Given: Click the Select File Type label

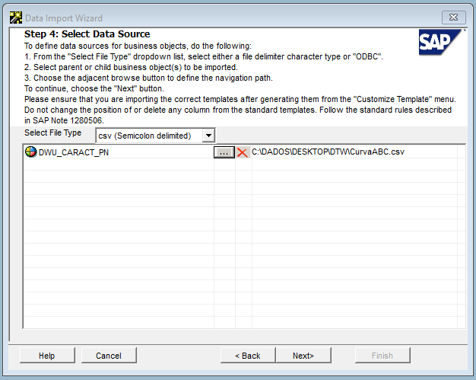Looking at the screenshot, I should pos(53,133).
